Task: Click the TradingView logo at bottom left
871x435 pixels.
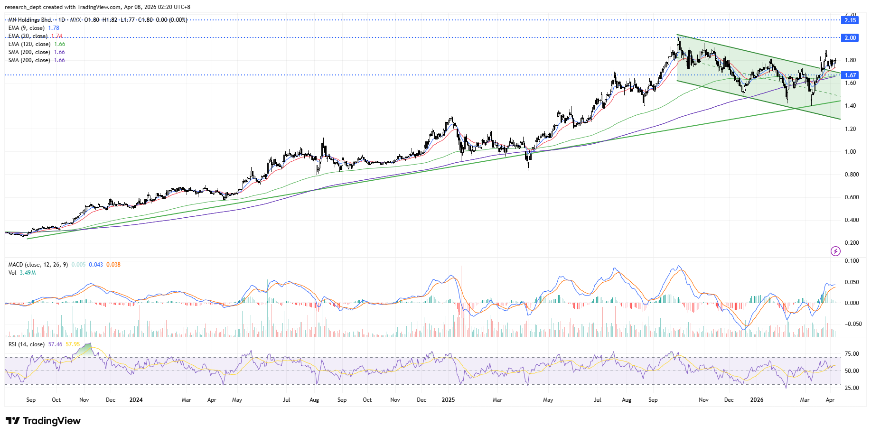Action: click(x=43, y=421)
